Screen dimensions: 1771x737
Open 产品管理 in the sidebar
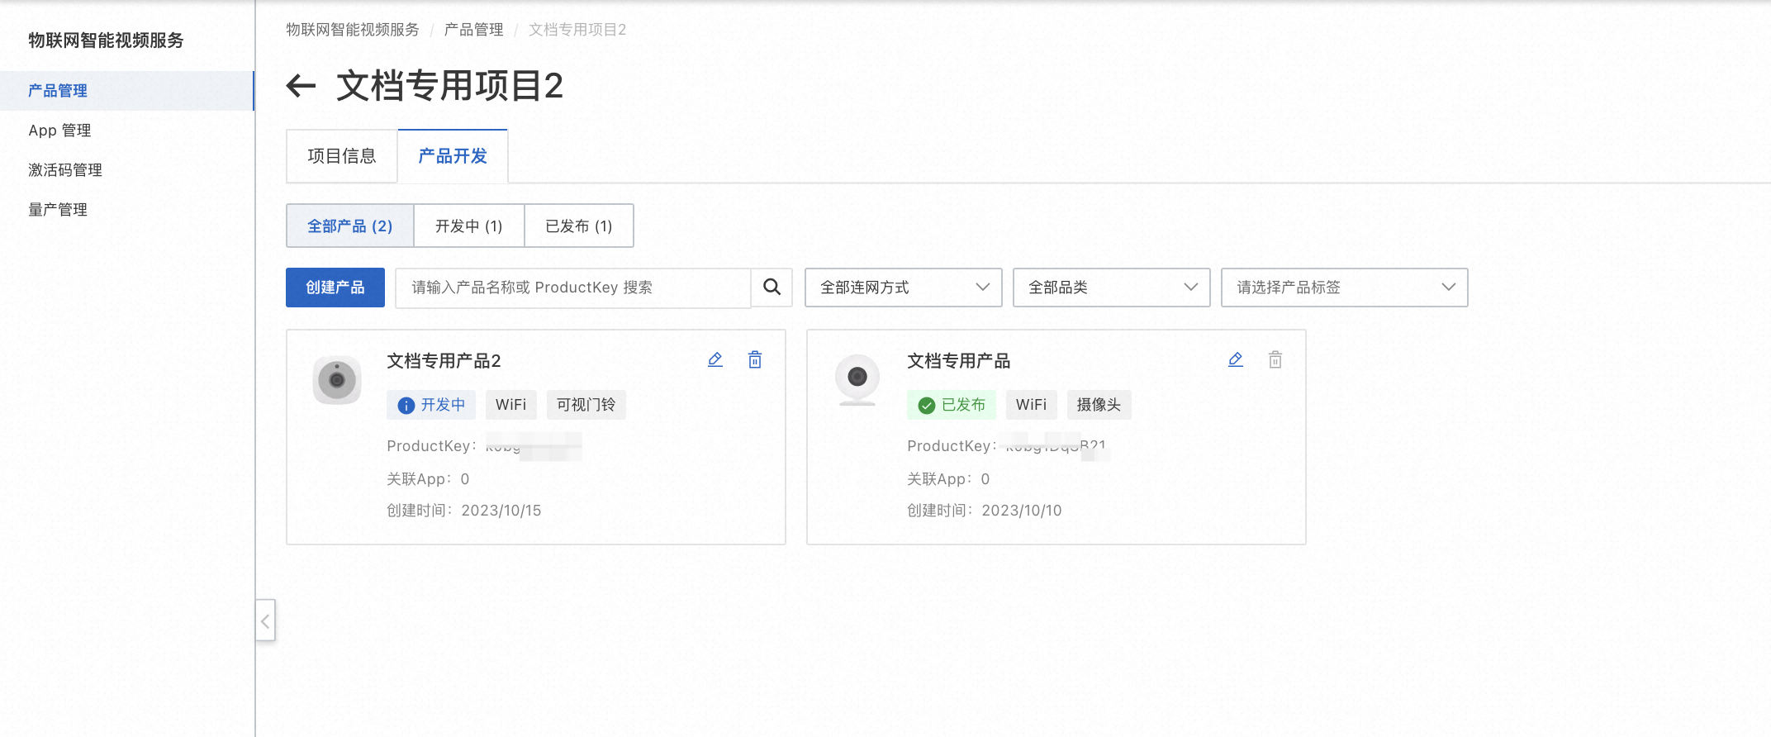[127, 91]
